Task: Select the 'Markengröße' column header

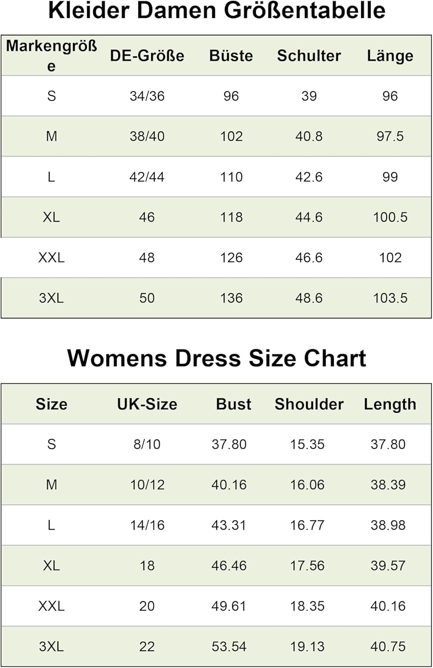Action: [x=51, y=55]
